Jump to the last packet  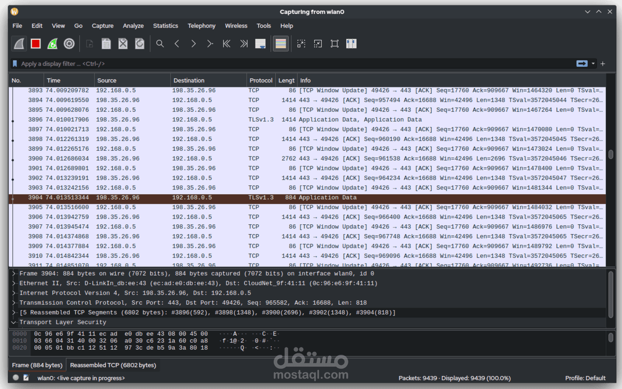click(x=244, y=44)
